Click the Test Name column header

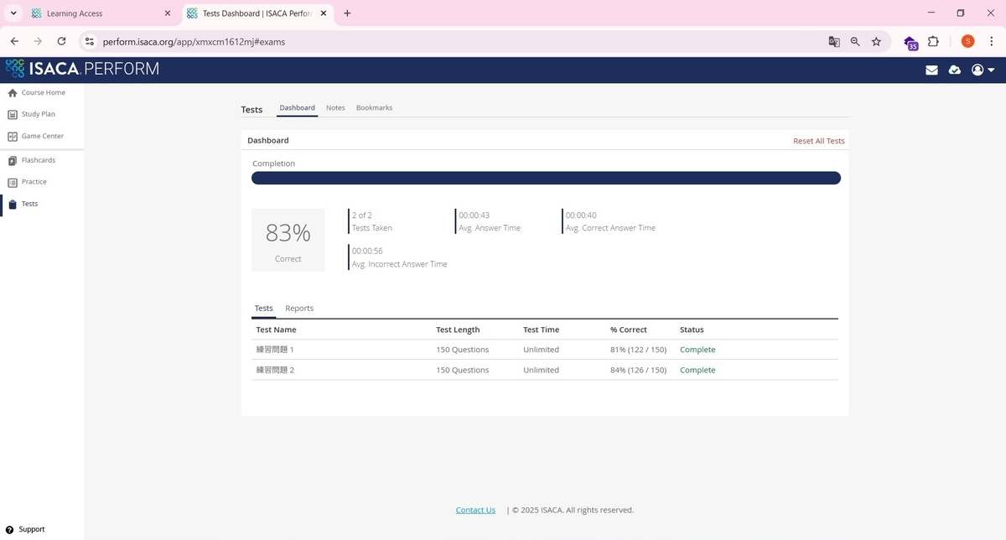point(276,330)
